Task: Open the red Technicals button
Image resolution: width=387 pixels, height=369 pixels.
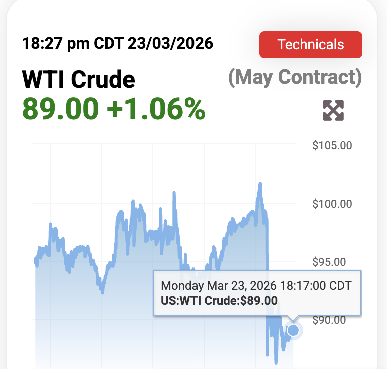Action: [x=311, y=44]
